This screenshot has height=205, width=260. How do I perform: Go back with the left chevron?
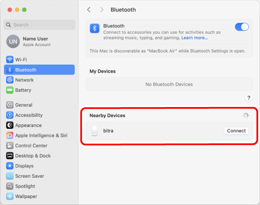point(89,10)
